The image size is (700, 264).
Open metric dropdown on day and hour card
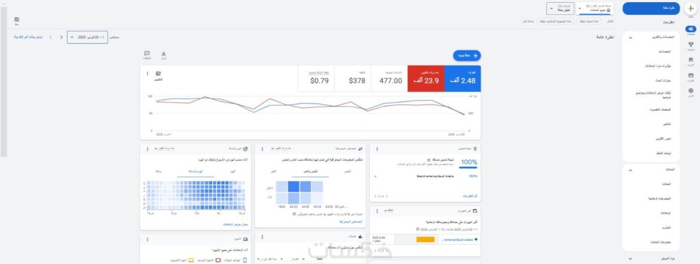164,149
